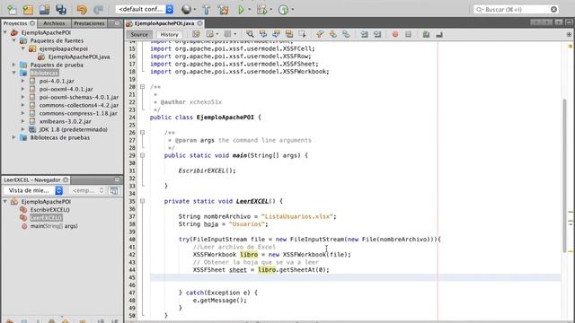The image size is (575, 323).
Task: Click the Comment editor toolbar icon
Action: tap(426, 34)
